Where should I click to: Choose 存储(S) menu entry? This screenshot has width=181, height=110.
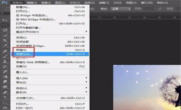click(x=50, y=50)
